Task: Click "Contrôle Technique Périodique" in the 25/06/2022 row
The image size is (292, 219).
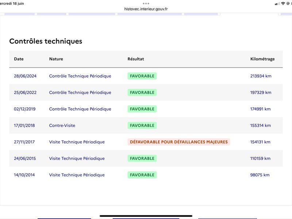Action: tap(80, 93)
